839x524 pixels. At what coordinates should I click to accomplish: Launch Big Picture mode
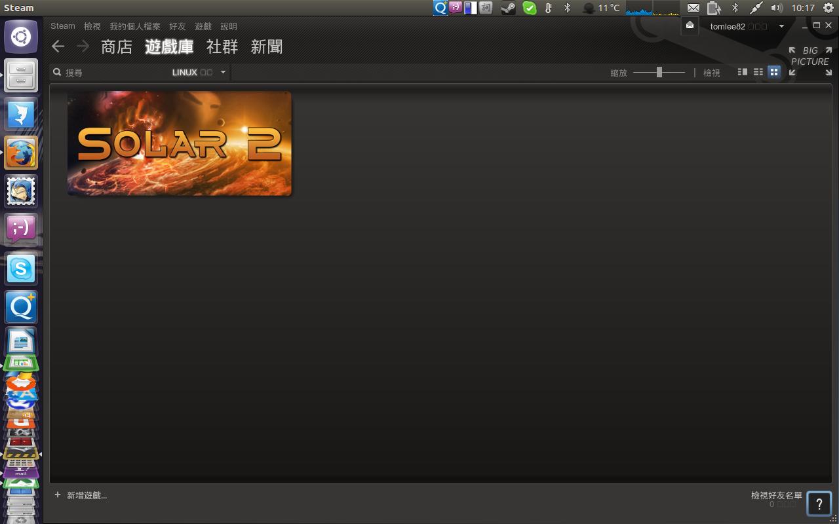(x=810, y=61)
